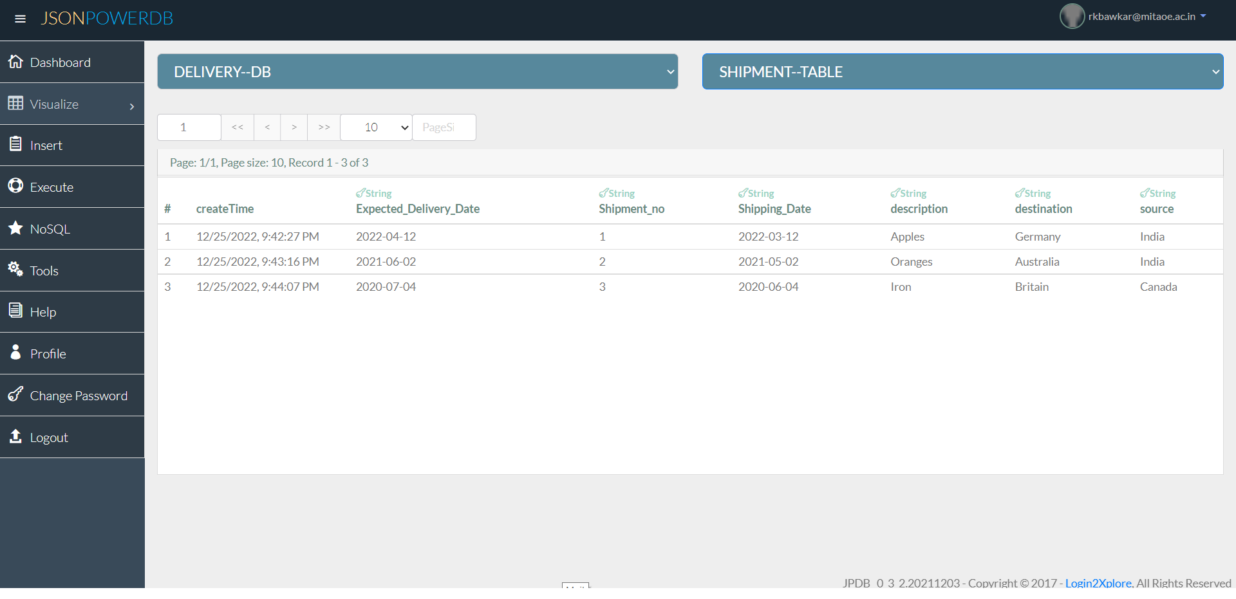
Task: Click the PageSi size input field
Action: tap(444, 127)
